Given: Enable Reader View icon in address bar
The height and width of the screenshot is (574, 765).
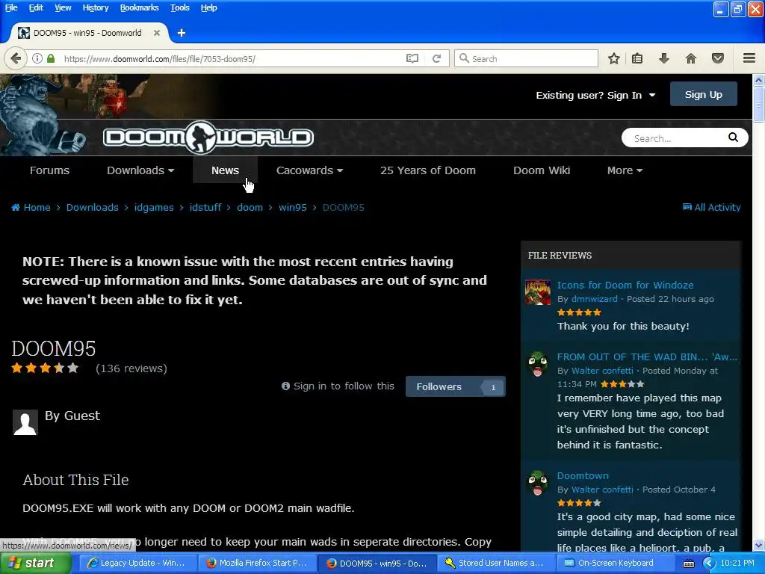Looking at the screenshot, I should pyautogui.click(x=412, y=58).
